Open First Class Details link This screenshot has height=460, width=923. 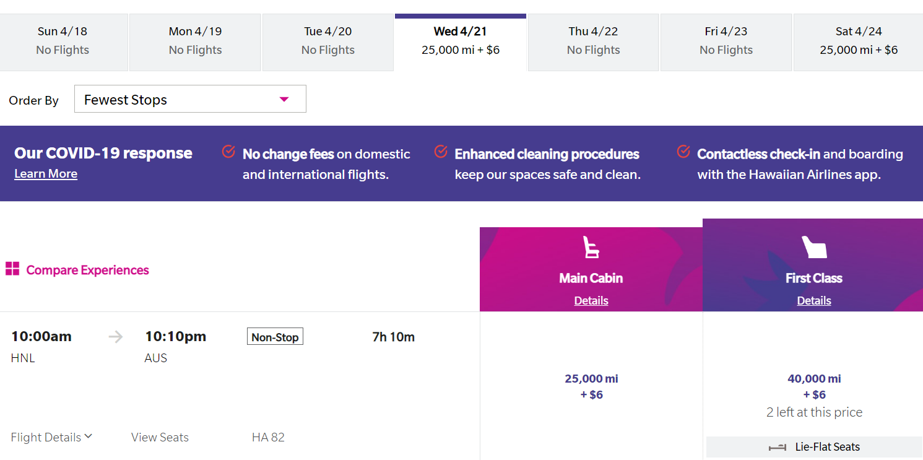point(814,301)
